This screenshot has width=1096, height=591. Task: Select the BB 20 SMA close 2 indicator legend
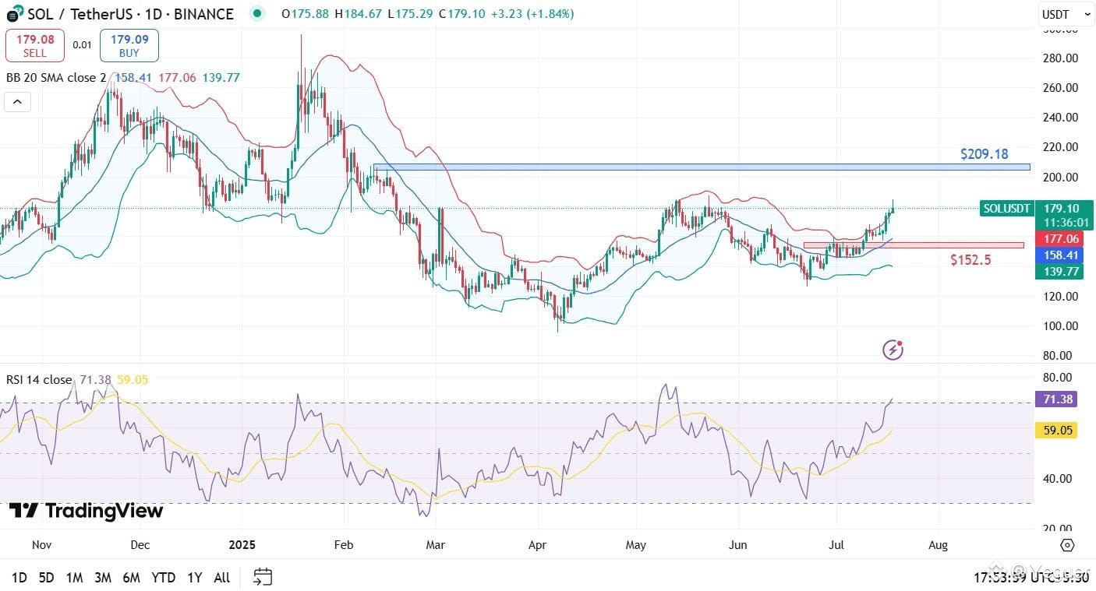tap(56, 78)
